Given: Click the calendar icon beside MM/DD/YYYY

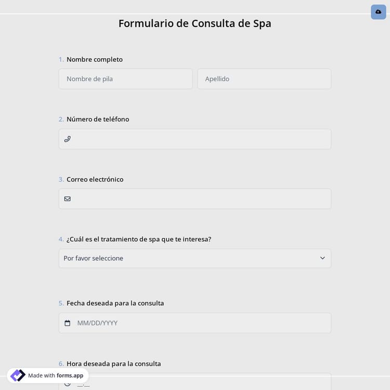Looking at the screenshot, I should point(67,323).
